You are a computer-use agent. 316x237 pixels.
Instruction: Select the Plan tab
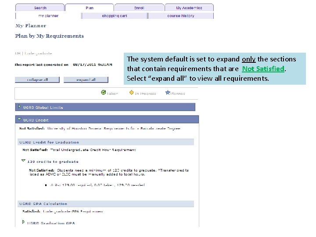(x=90, y=7)
